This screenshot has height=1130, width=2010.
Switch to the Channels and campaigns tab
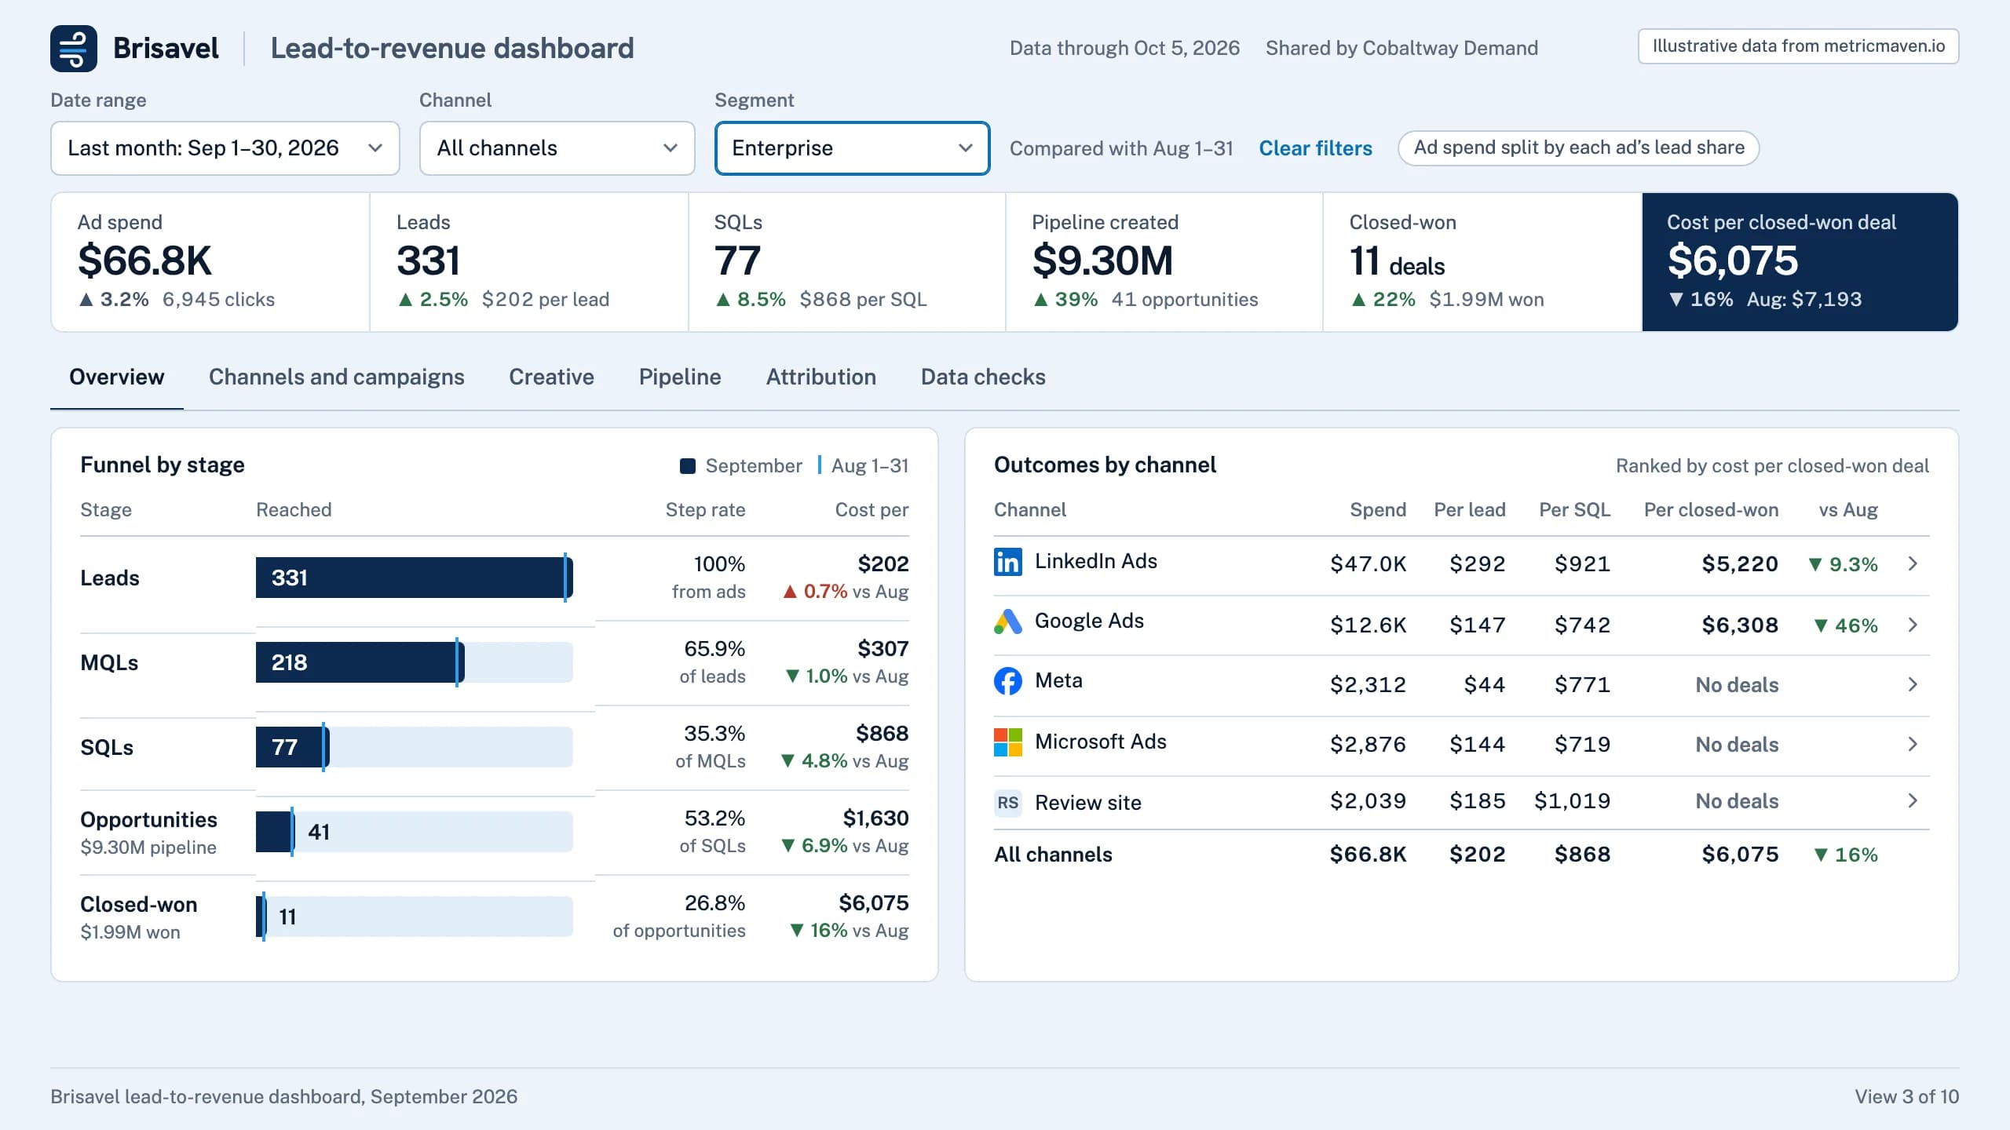pos(336,377)
